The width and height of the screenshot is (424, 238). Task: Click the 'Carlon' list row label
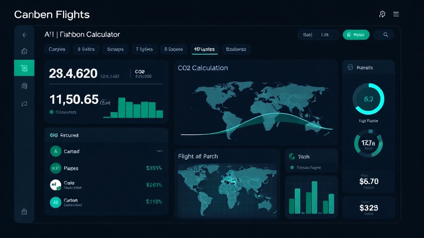click(70, 200)
